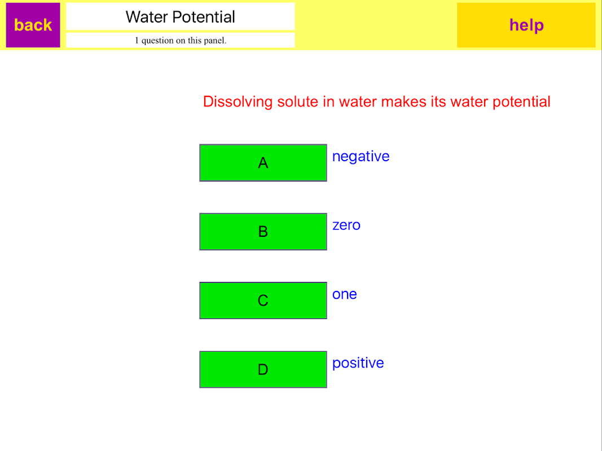
Task: Select answer button A
Action: [263, 163]
